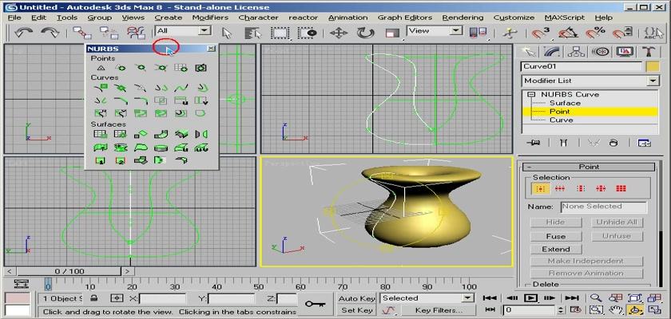Screen dimensions: 671x319
Task: Click the Redo arrow in main toolbar
Action: pyautogui.click(x=50, y=33)
